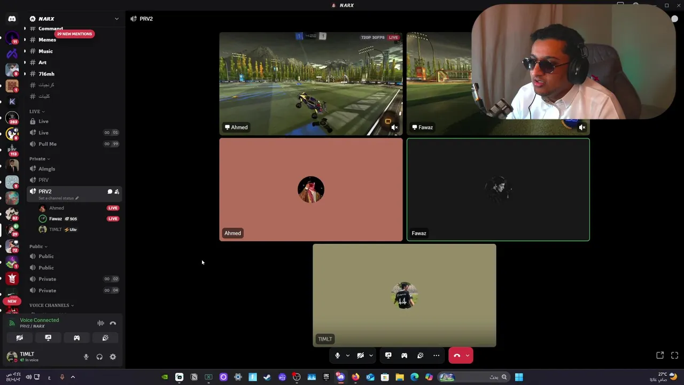Select TIMLT in PRV2 member list
This screenshot has width=684, height=385.
[x=78, y=229]
